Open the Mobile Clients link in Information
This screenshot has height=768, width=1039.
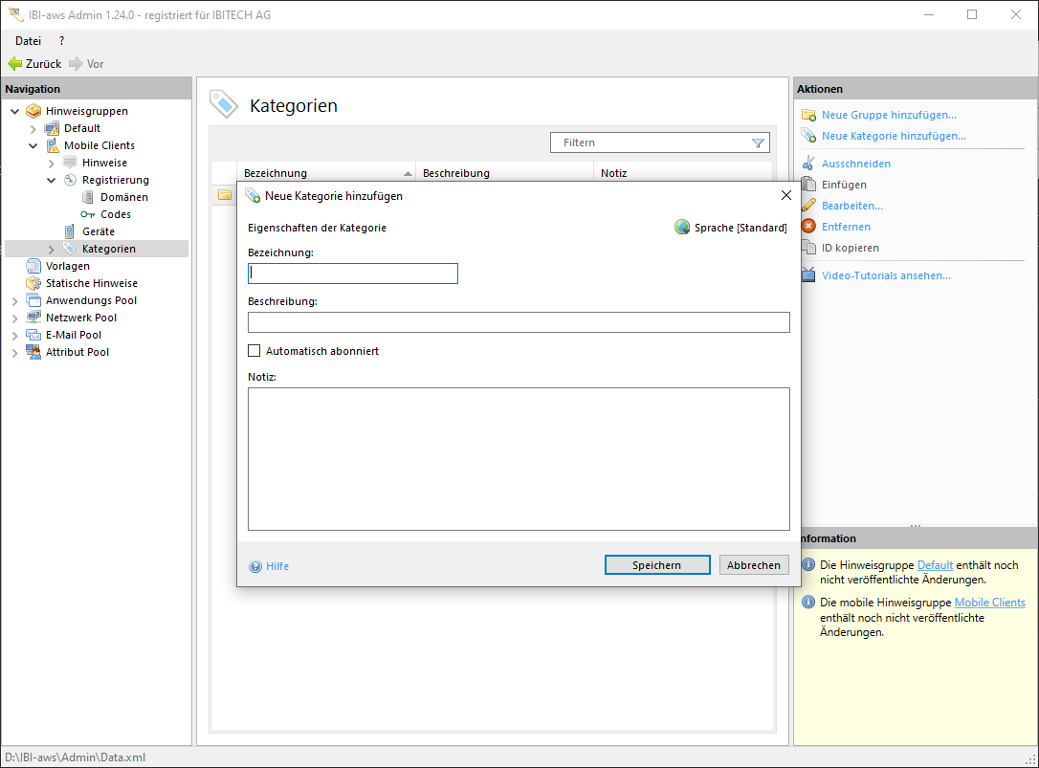click(989, 603)
